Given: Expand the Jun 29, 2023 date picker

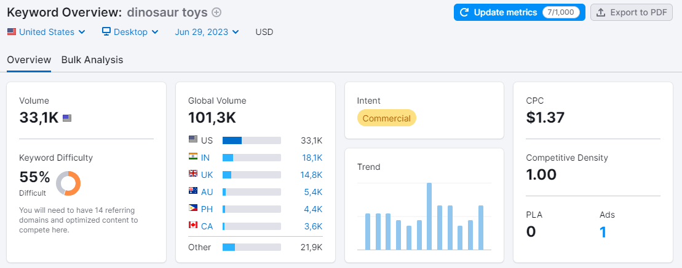Looking at the screenshot, I should coord(207,32).
